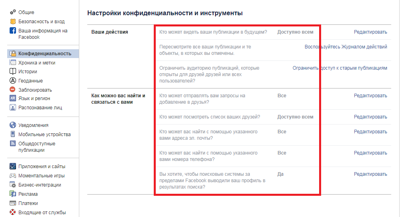Go to Геоданные settings
This screenshot has width=404, height=217.
click(x=30, y=80)
